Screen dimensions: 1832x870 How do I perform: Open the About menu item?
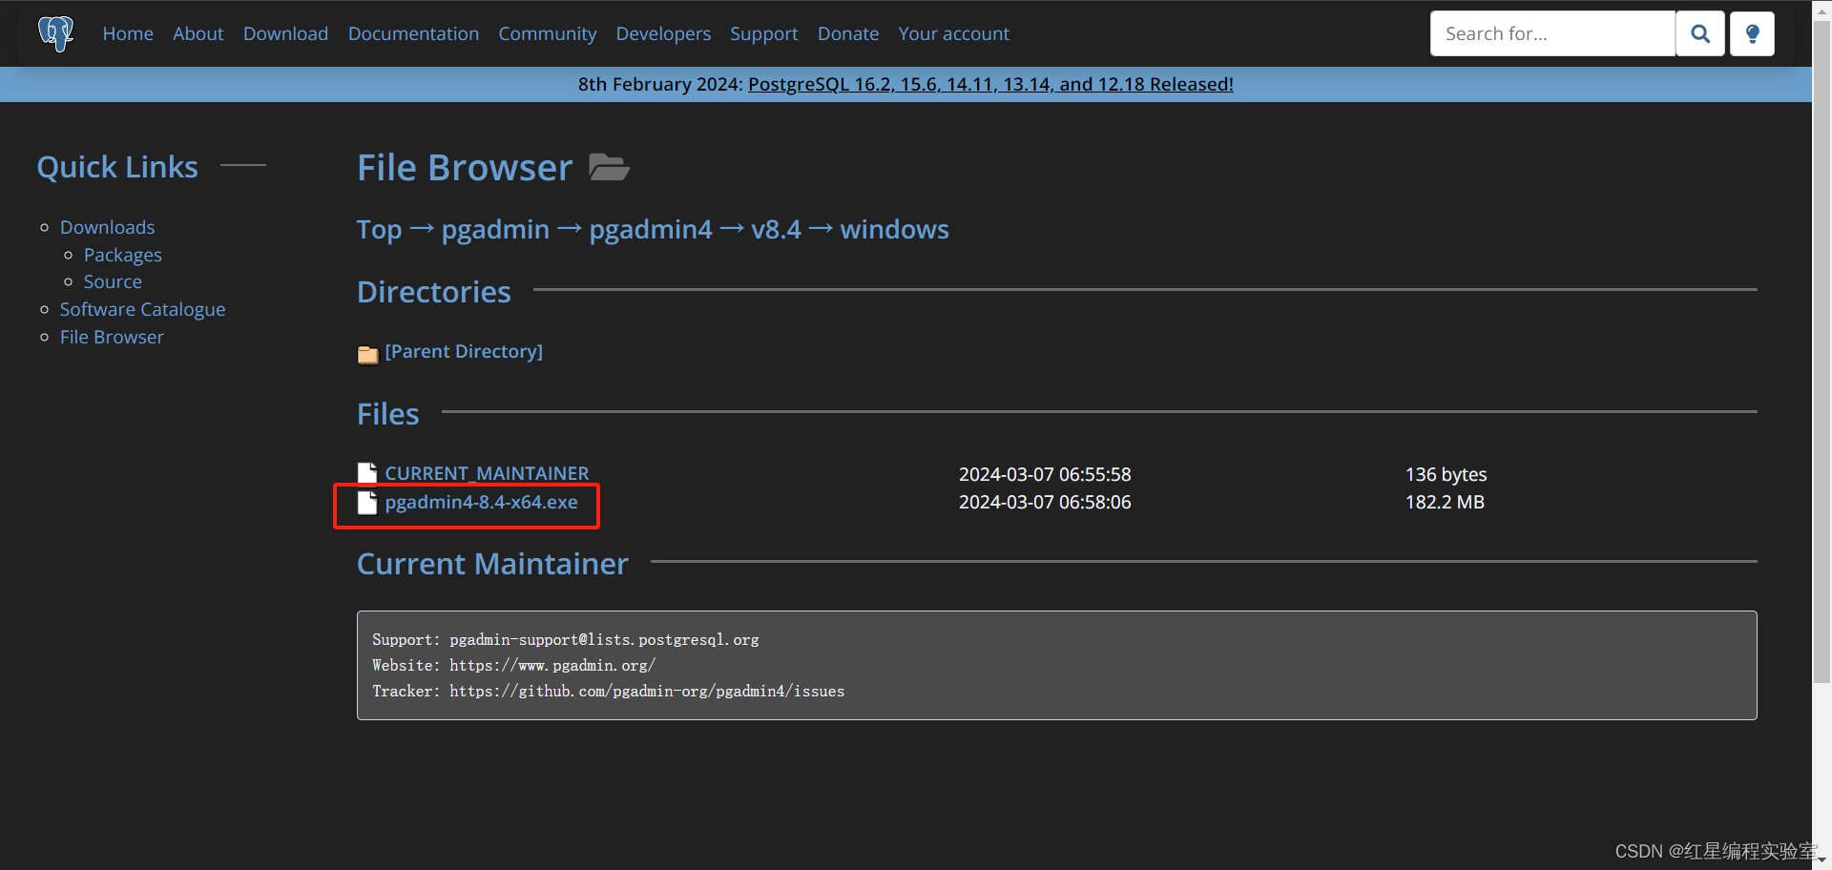[x=198, y=33]
